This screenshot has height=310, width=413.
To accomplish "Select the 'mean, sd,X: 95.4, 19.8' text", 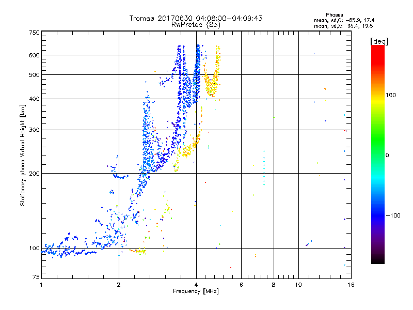I will 343,26.
